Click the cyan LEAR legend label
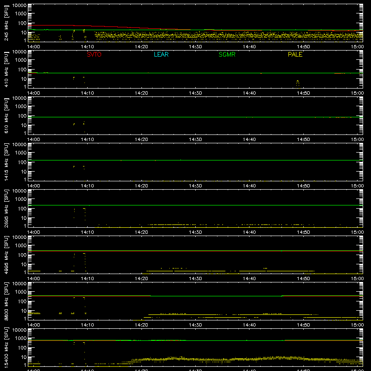Screen dimensions: 371x371 (161, 54)
